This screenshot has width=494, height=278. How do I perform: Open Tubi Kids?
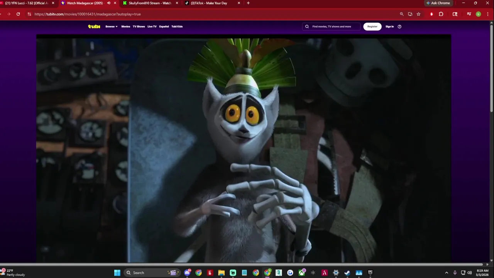click(177, 27)
